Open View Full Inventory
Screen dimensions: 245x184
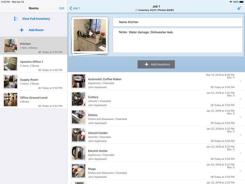click(36, 19)
